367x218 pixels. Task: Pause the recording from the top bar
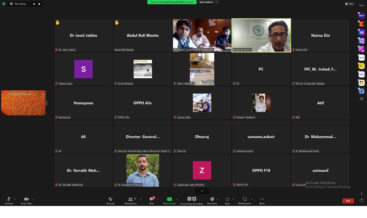[34, 4]
